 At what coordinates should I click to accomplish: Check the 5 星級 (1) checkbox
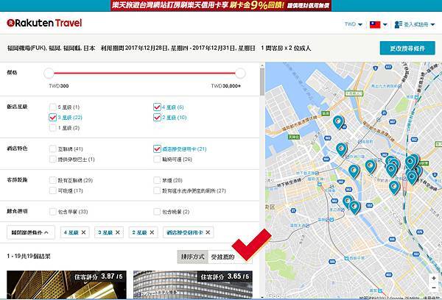click(53, 107)
